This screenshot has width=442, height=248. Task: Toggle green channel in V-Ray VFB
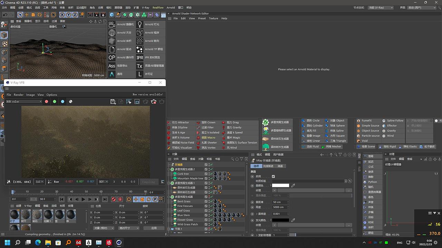55,102
